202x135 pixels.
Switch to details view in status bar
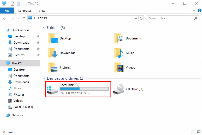pyautogui.click(x=193, y=132)
